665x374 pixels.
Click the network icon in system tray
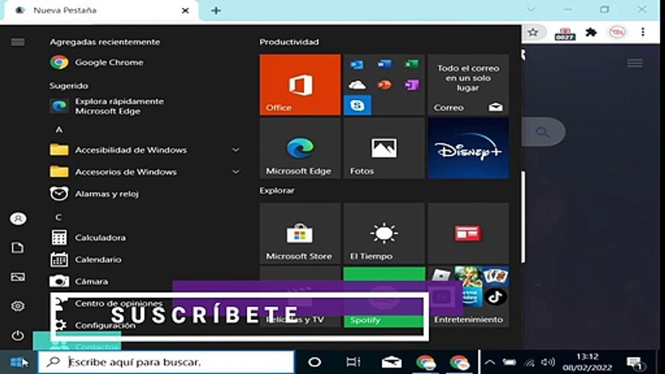[529, 362]
